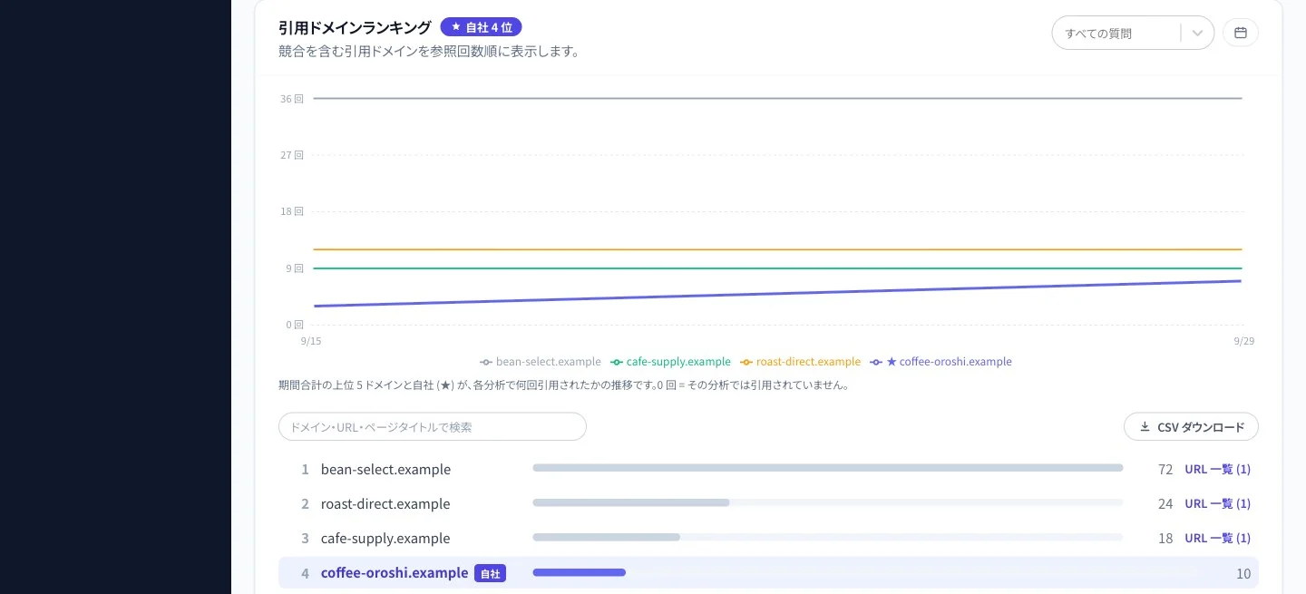Open the すべての質問 dropdown
Screen dimensions: 1306x594
(x=1133, y=33)
